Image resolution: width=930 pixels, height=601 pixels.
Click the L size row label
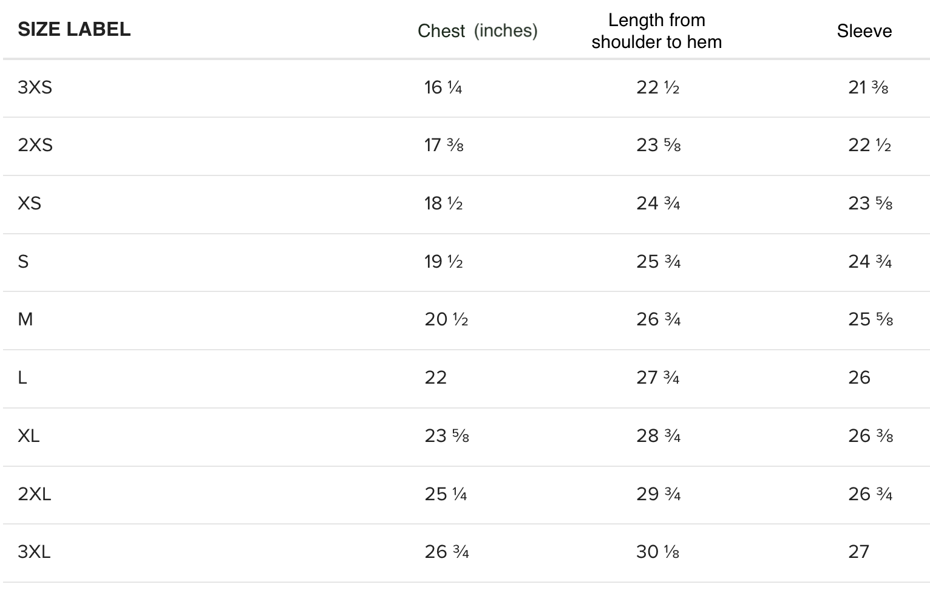click(x=22, y=378)
